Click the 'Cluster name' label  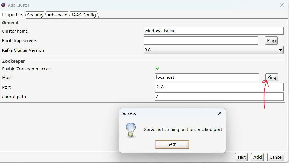pos(15,31)
